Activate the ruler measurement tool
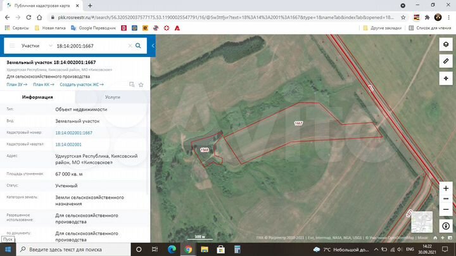Image resolution: width=456 pixels, height=256 pixels. tap(446, 61)
